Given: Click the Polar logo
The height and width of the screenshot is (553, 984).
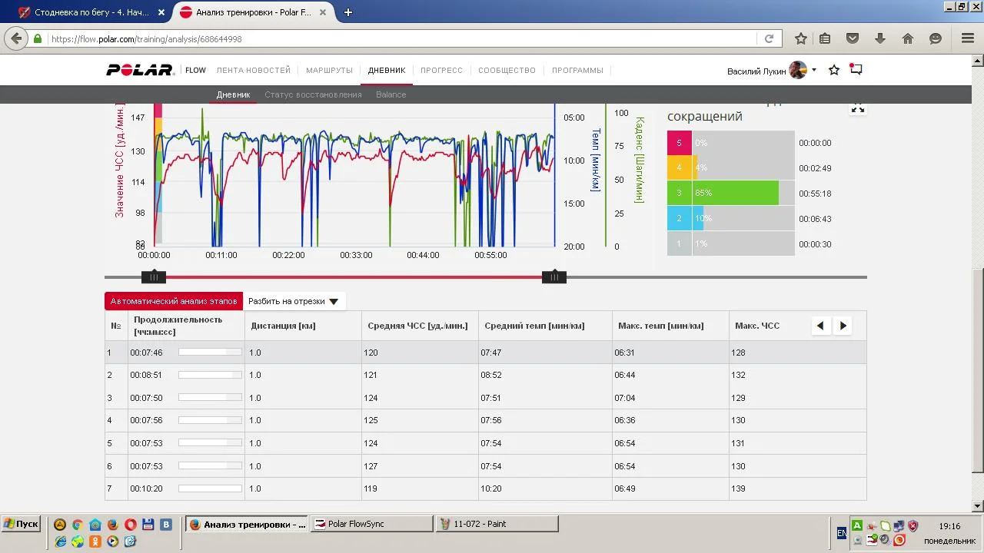Looking at the screenshot, I should coord(140,70).
